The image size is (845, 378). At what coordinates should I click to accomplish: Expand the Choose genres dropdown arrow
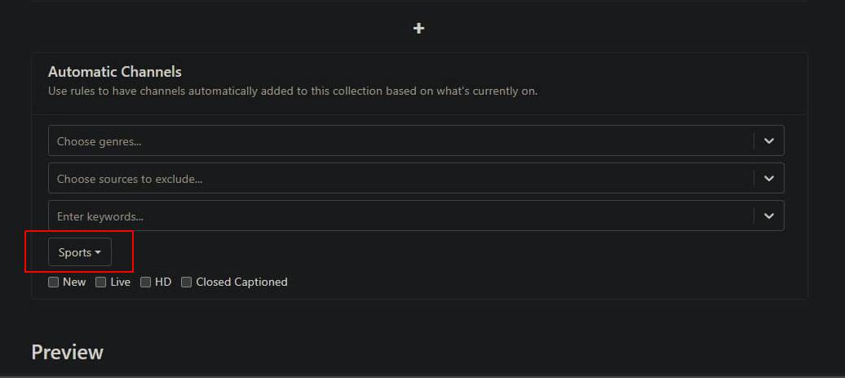[768, 141]
